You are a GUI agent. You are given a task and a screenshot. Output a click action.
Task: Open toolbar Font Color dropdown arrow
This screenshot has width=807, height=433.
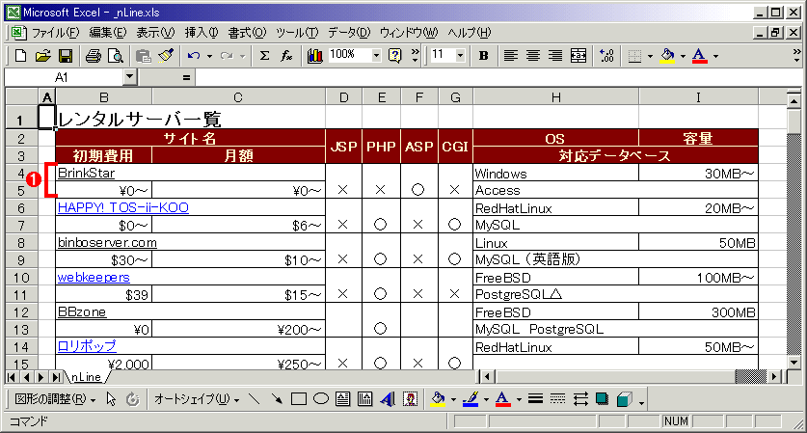715,56
